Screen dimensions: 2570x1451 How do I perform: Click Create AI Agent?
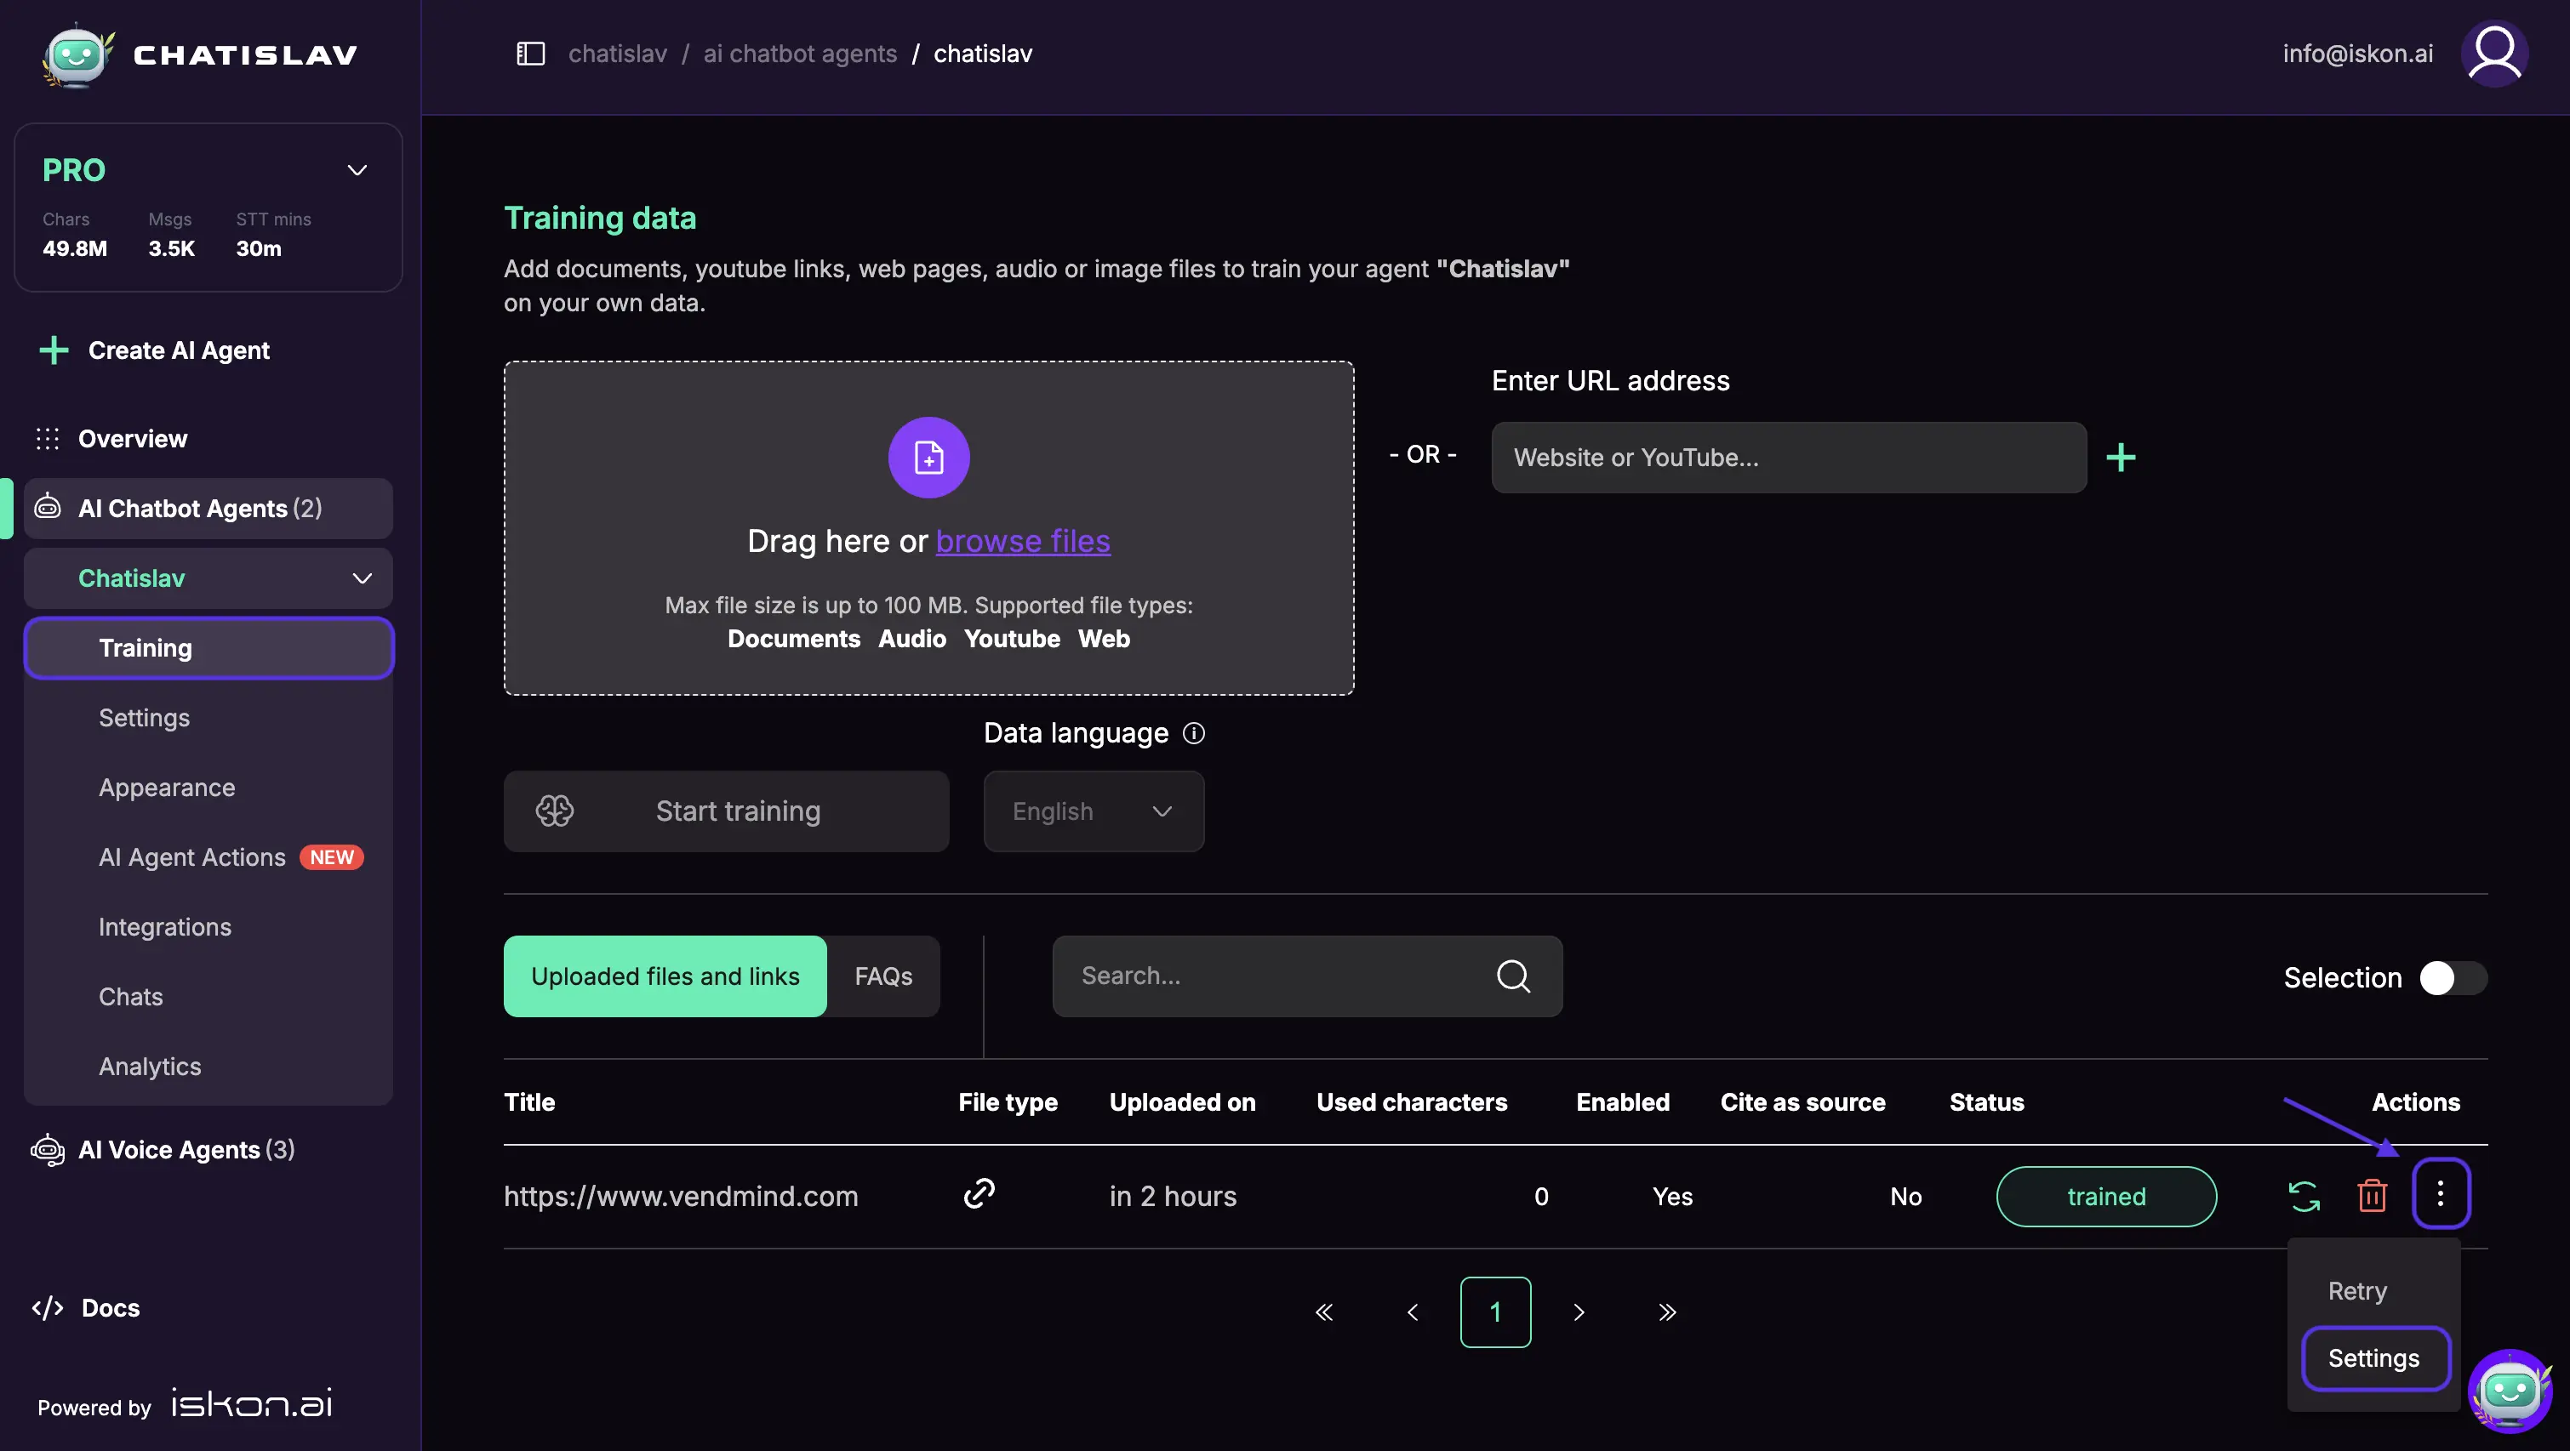[x=179, y=350]
